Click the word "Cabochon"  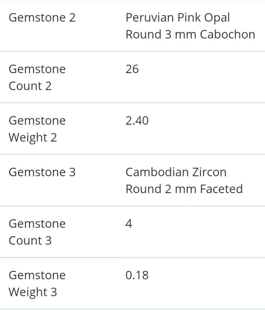tap(228, 35)
